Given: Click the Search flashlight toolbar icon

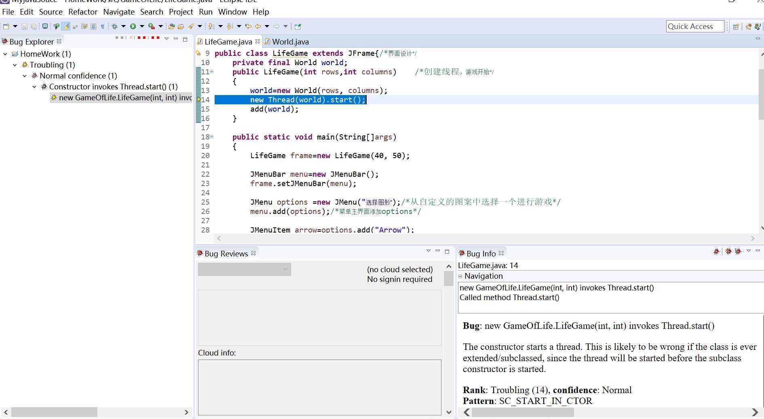Looking at the screenshot, I should pyautogui.click(x=191, y=26).
